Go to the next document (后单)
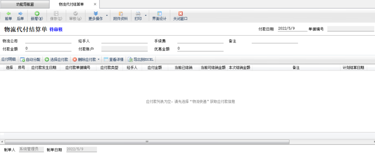 click(20, 16)
